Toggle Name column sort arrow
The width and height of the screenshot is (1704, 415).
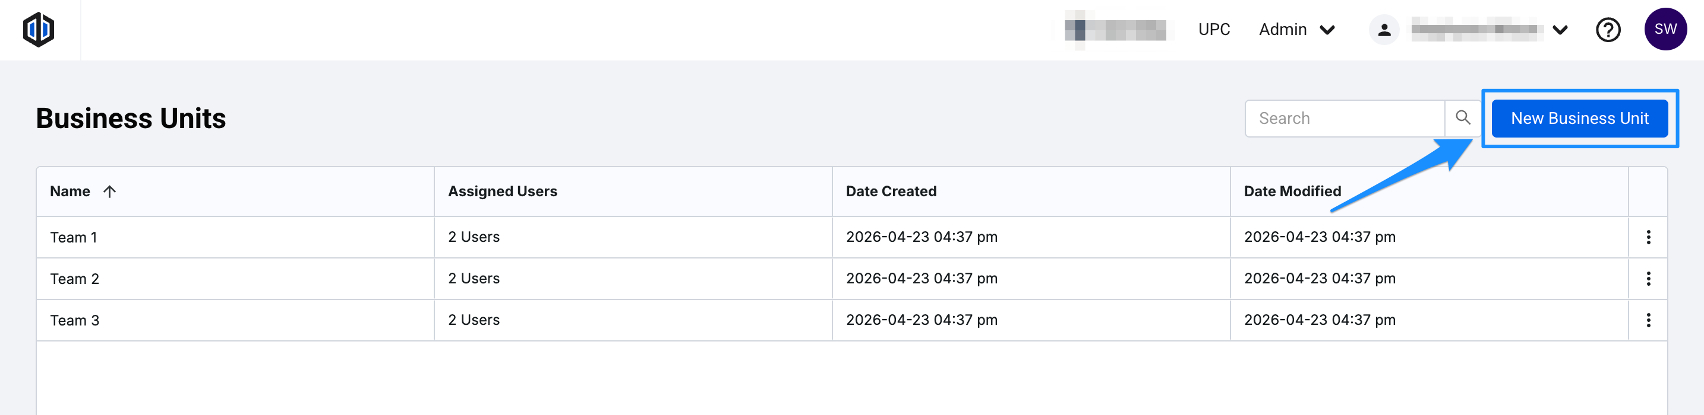[x=110, y=191]
